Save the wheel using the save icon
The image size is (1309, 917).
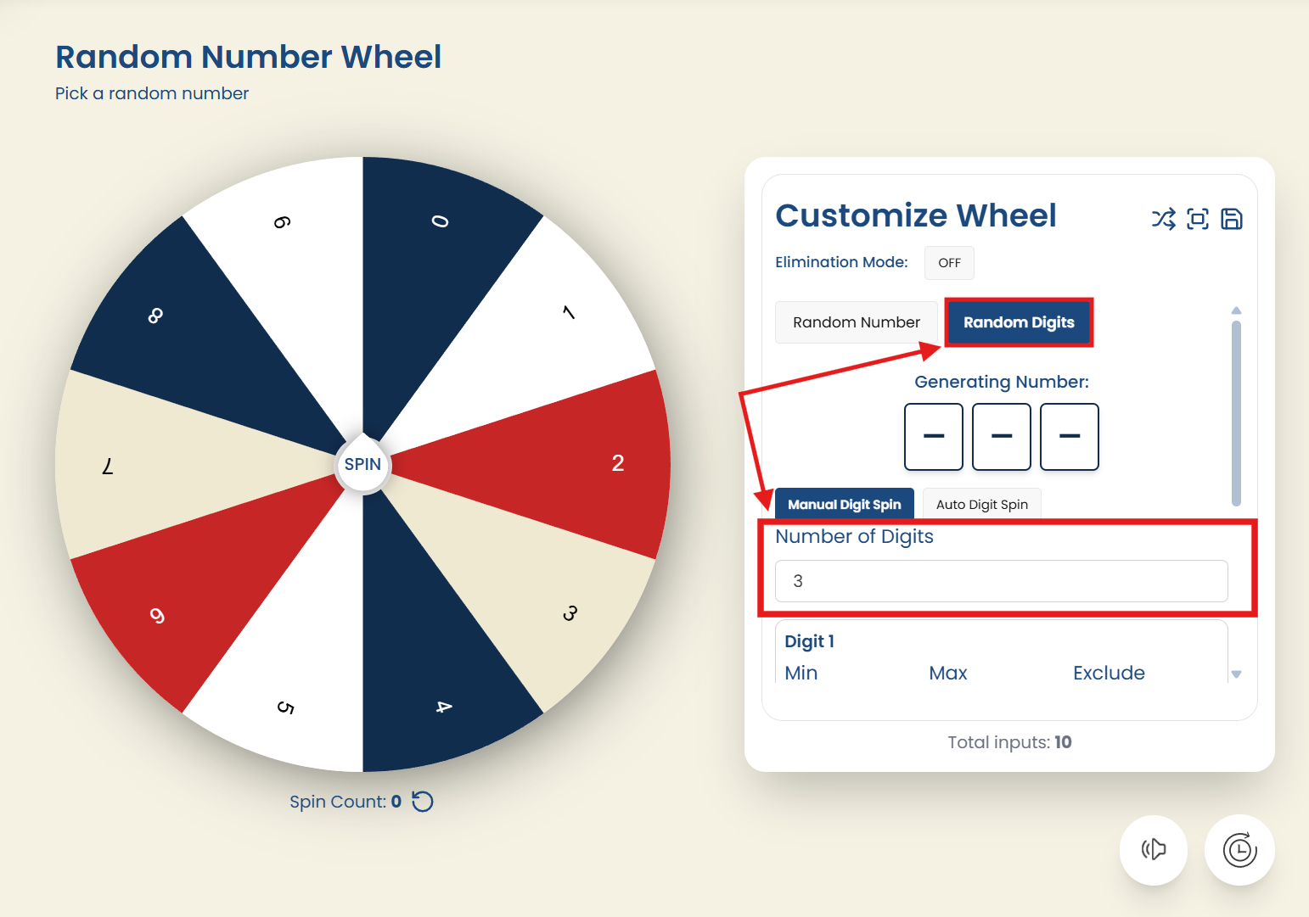[x=1232, y=219]
